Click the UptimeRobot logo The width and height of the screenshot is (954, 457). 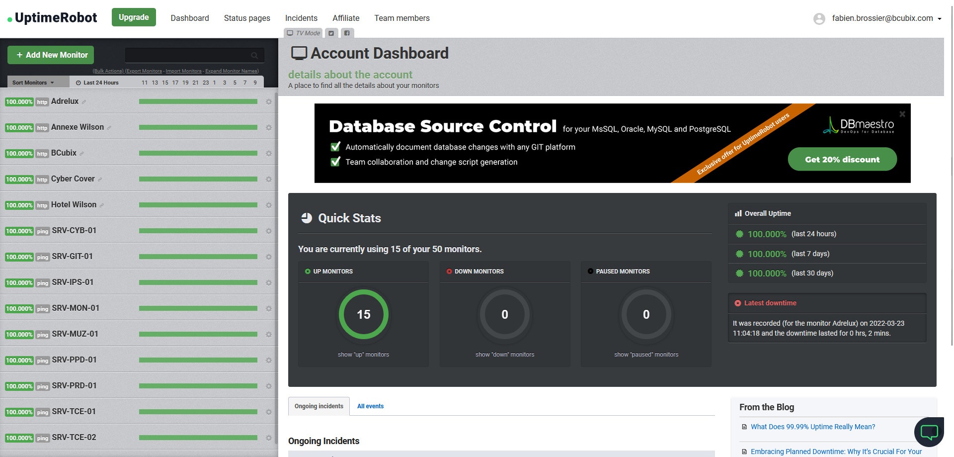click(x=52, y=18)
